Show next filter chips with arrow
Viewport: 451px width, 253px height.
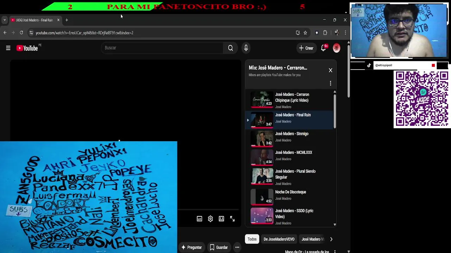pyautogui.click(x=331, y=239)
